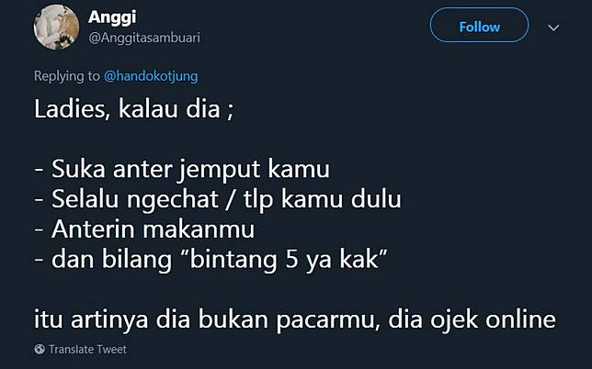
Task: Open Anggi's profile avatar picture
Action: pyautogui.click(x=56, y=27)
